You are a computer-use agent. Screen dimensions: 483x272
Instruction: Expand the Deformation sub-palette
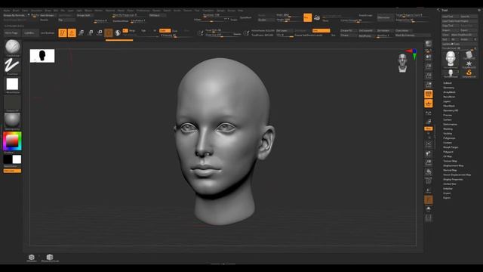(x=450, y=124)
